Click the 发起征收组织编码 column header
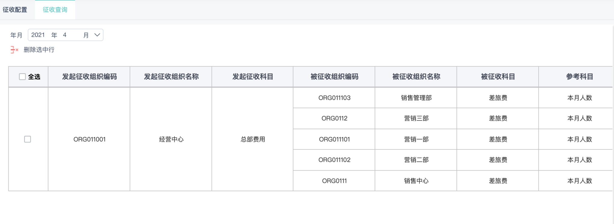This screenshot has height=224, width=614. tap(89, 77)
